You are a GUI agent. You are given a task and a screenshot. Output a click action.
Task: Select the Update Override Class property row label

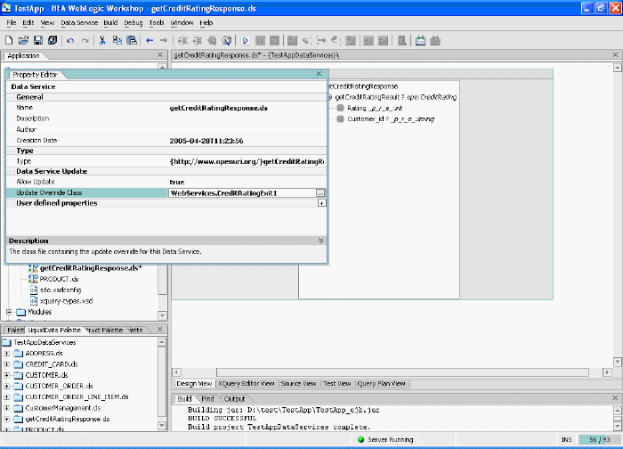pos(49,193)
